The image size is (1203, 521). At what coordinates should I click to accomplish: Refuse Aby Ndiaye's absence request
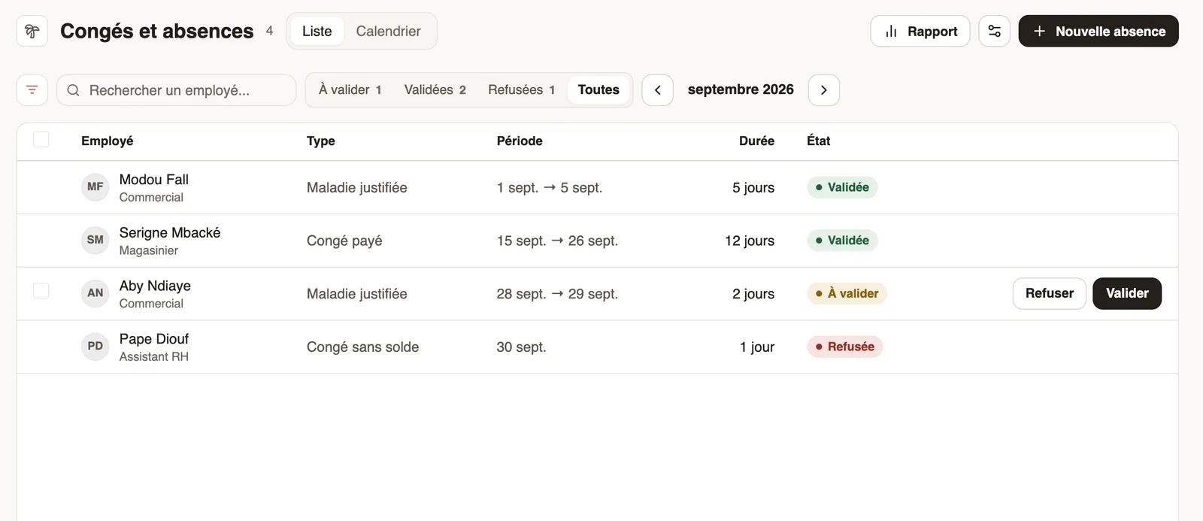tap(1050, 293)
